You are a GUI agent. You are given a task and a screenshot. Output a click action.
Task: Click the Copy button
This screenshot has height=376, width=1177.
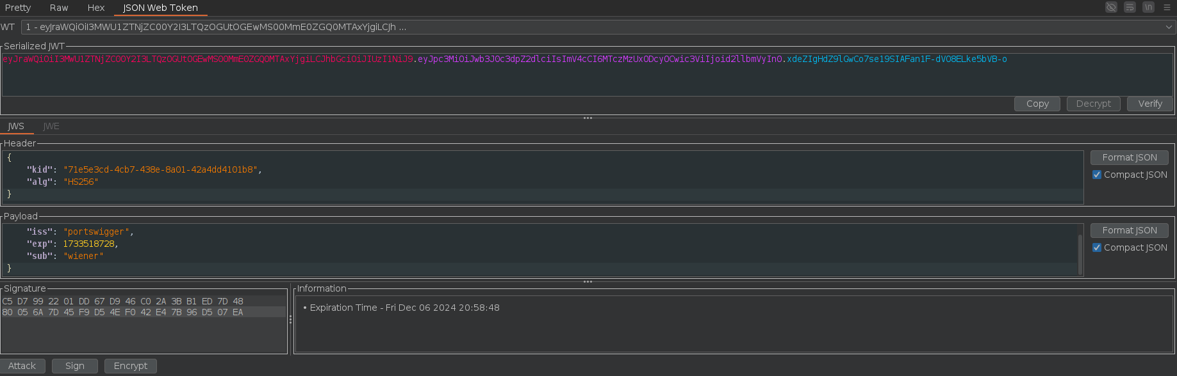tap(1037, 104)
